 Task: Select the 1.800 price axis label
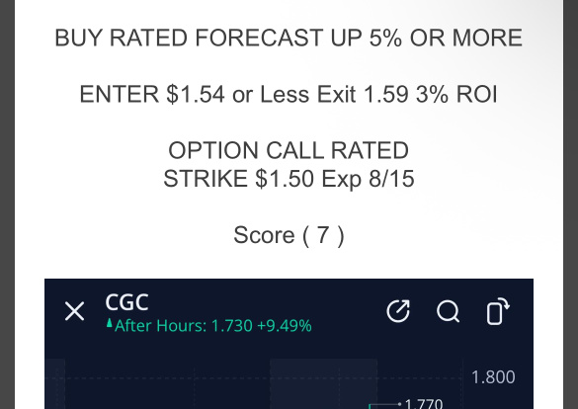point(493,377)
